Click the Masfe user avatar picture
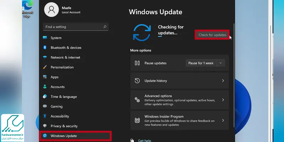 point(51,10)
